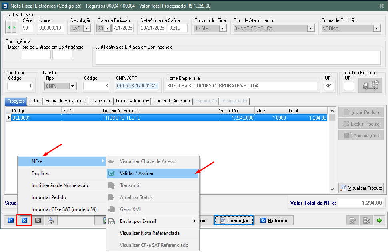This screenshot has height=252, width=388.
Task: Click the dark D button in bottom toolbar
Action: [38, 220]
